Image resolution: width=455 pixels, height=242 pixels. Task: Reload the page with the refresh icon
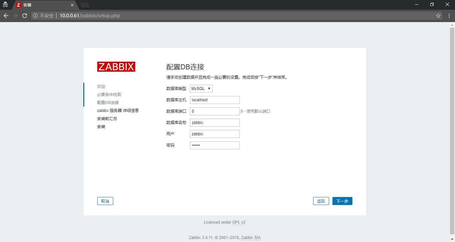[x=24, y=16]
